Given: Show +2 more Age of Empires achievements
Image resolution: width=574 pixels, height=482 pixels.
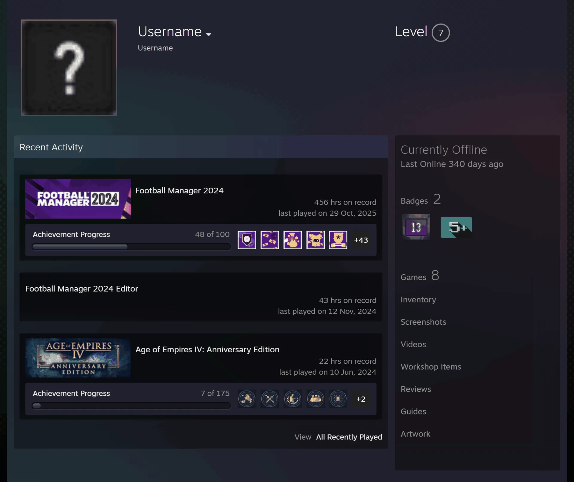Looking at the screenshot, I should click(x=361, y=399).
